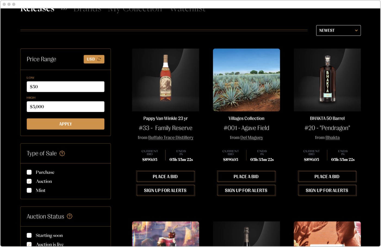Uncheck the Auction checkbox
Viewport: 381px width, 247px height.
click(29, 181)
